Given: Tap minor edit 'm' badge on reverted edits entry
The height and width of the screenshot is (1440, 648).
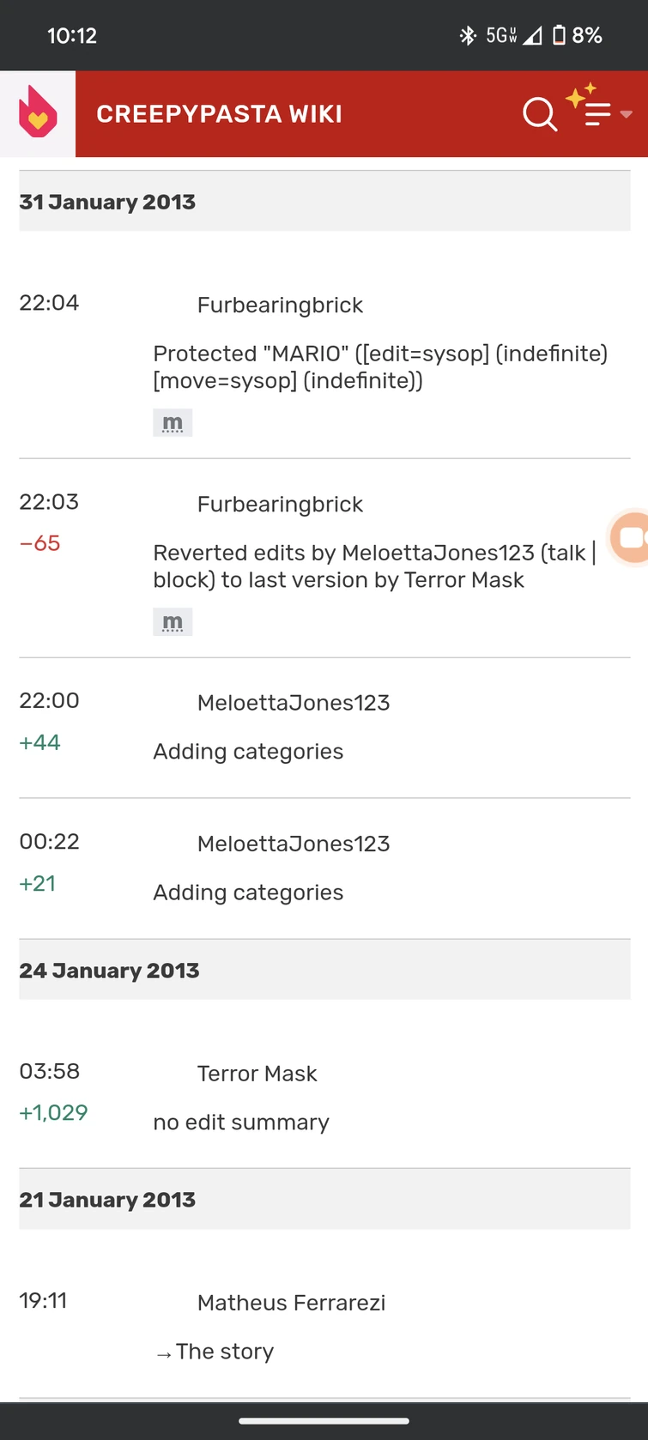Looking at the screenshot, I should pos(173,621).
